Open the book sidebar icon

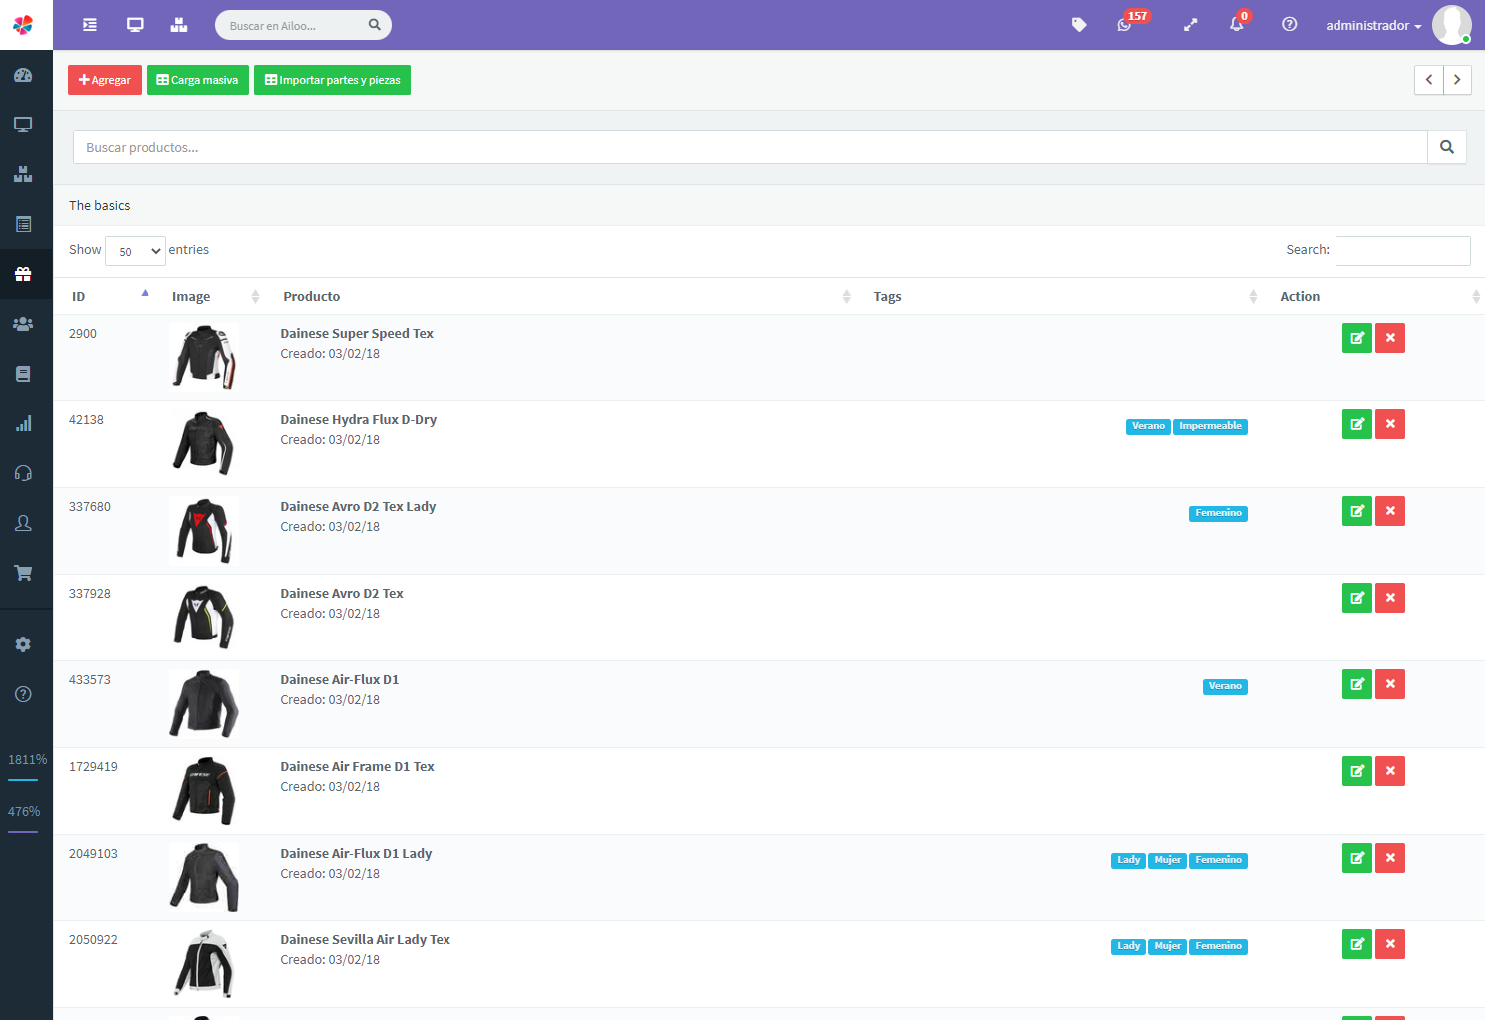[x=23, y=374]
